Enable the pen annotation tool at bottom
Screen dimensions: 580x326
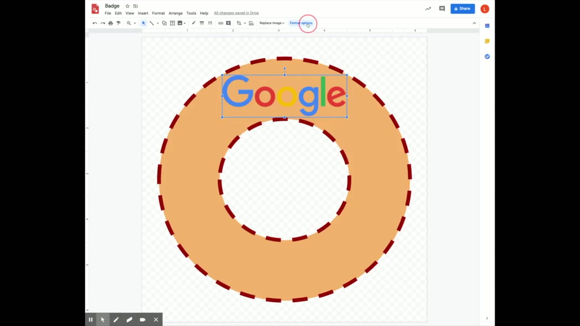click(x=116, y=320)
